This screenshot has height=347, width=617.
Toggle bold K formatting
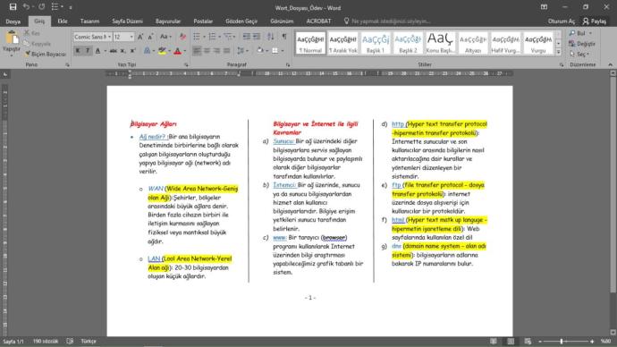[78, 51]
